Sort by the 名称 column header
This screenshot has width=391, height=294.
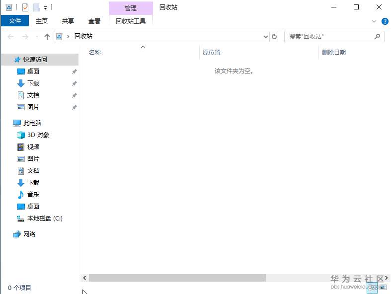tap(95, 52)
